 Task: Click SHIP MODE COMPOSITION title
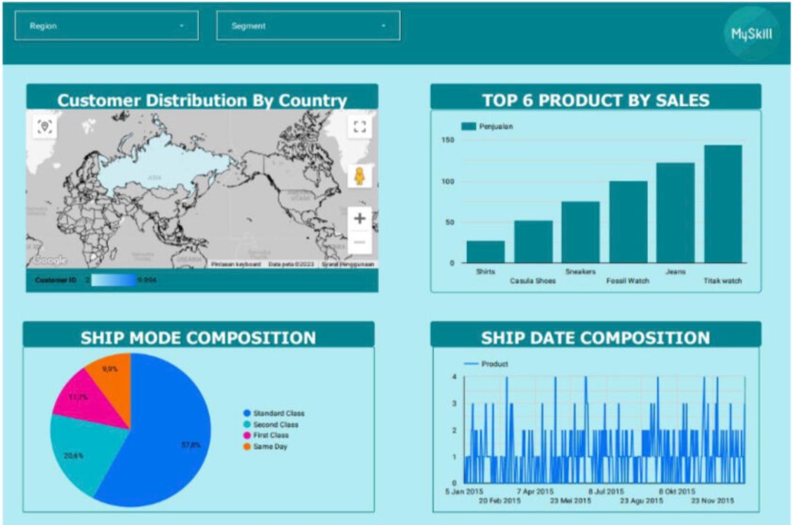(199, 337)
